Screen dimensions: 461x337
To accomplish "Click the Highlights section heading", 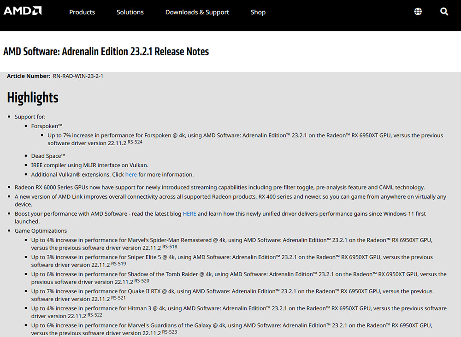I will [x=33, y=98].
